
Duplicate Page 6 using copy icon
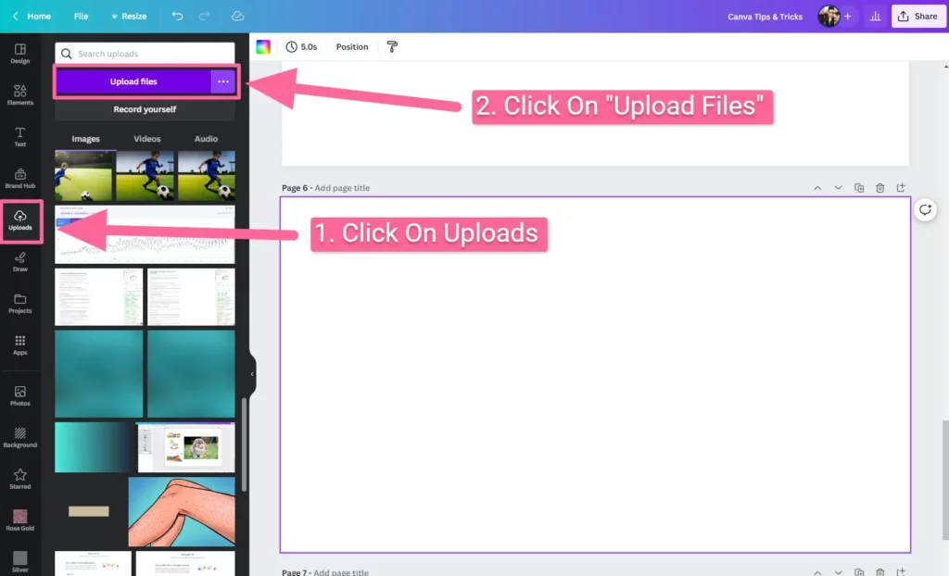pyautogui.click(x=859, y=188)
